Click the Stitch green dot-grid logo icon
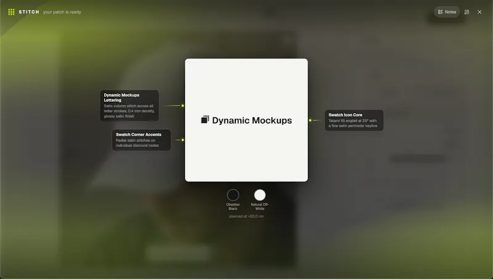Viewport: 493px width, 279px height. click(11, 12)
